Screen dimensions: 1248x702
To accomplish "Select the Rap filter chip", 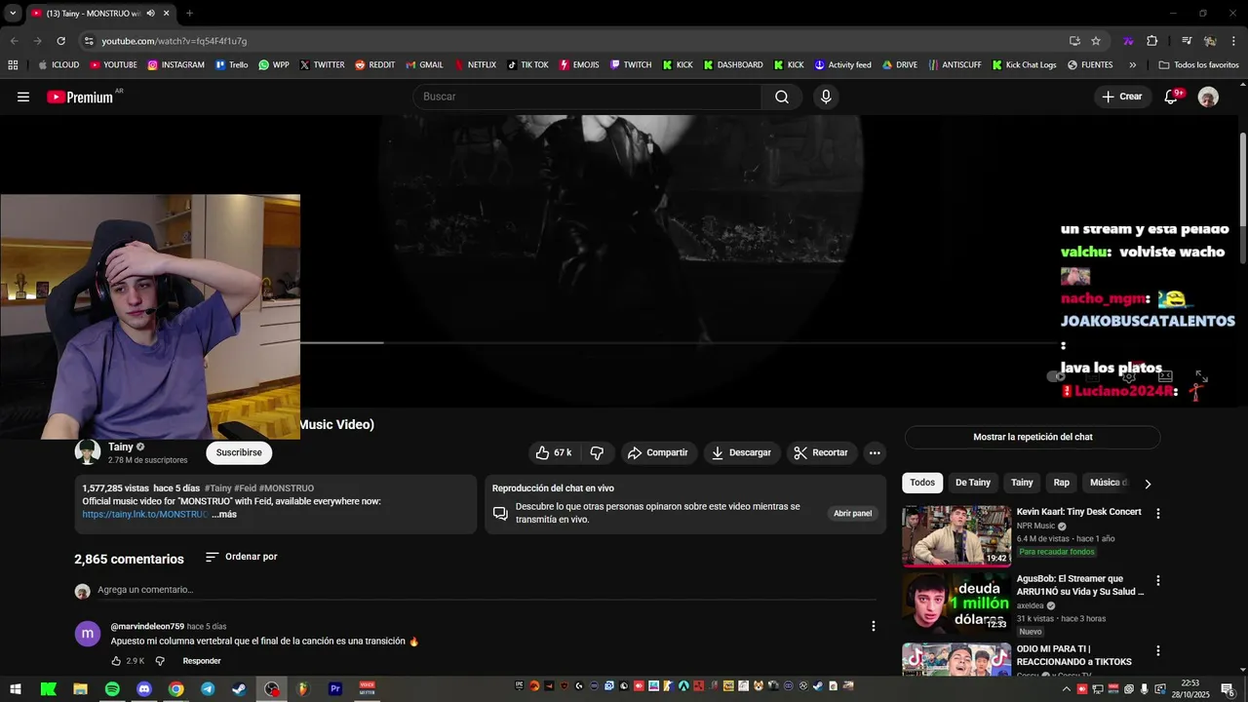I will (x=1062, y=483).
